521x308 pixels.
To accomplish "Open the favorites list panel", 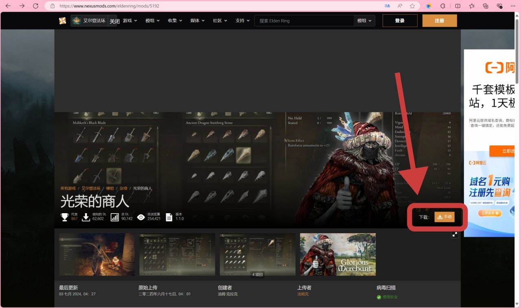I will click(x=472, y=6).
